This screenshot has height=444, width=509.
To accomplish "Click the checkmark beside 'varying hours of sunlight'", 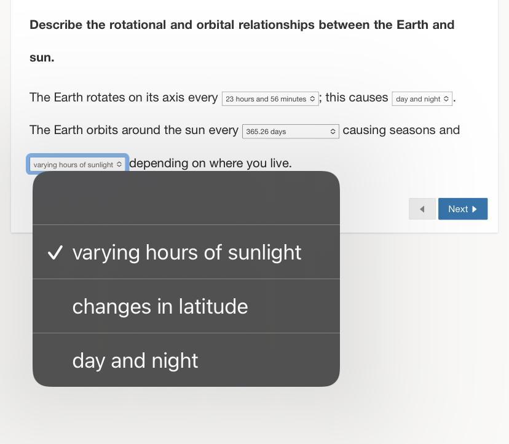I will coord(55,252).
